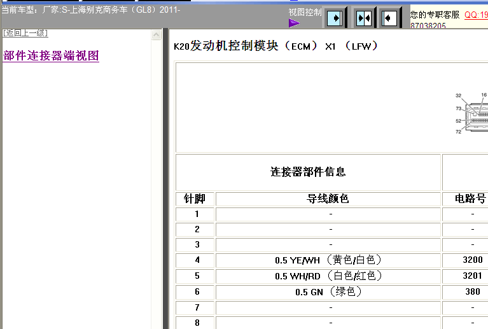Image resolution: width=488 pixels, height=329 pixels.
Task: Click the center-split view control icon
Action: (x=364, y=18)
